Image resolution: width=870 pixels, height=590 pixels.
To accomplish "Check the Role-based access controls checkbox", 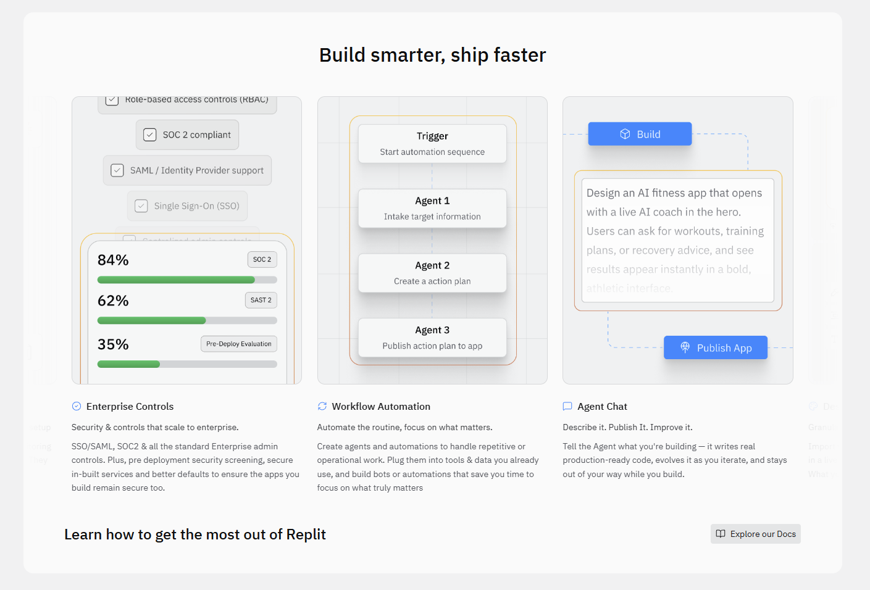I will click(112, 100).
